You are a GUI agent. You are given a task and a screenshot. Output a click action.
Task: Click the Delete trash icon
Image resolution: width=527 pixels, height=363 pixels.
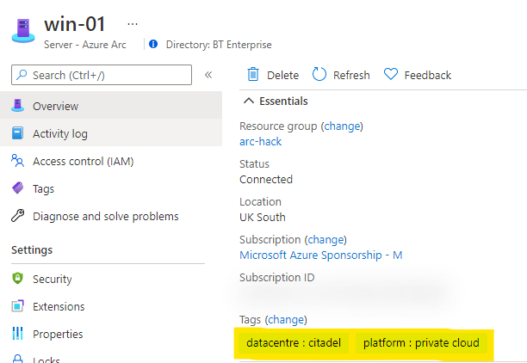253,75
